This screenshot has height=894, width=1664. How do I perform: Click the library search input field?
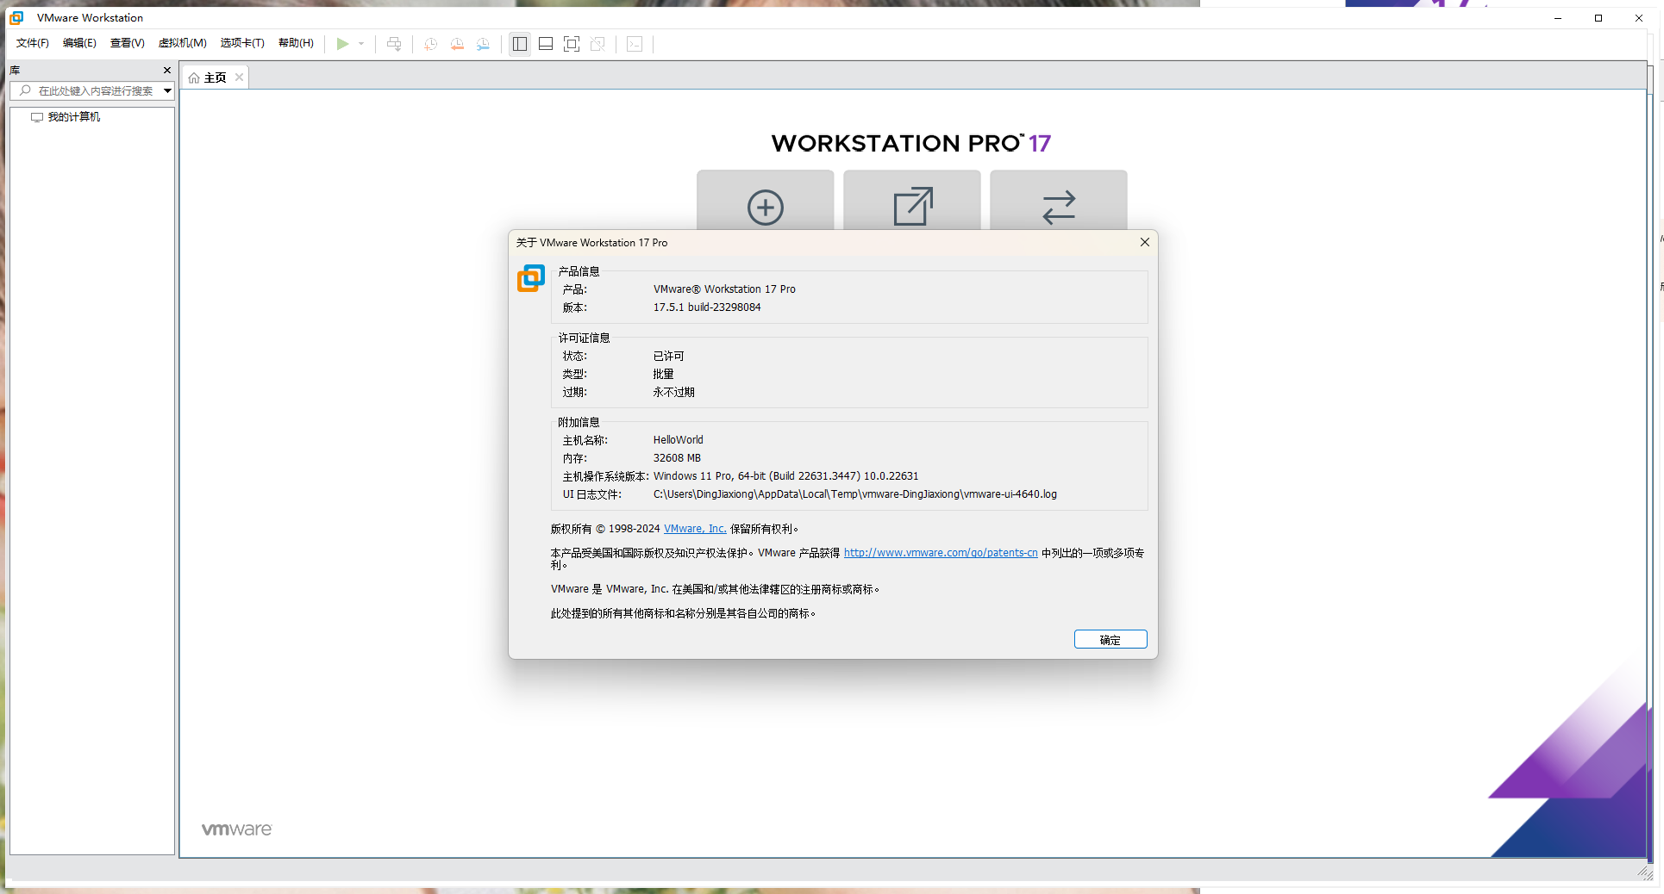[x=95, y=90]
